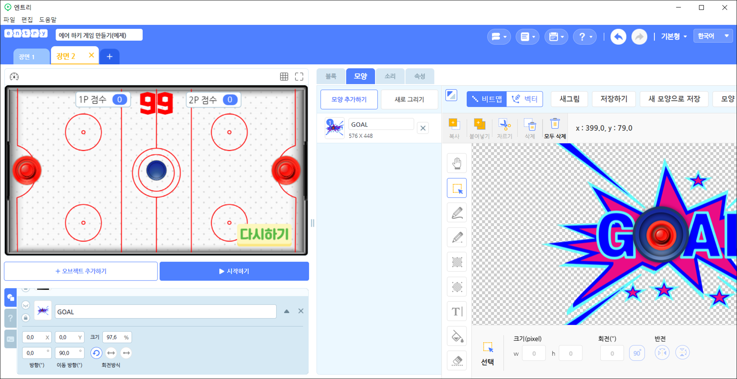Rotate the selection by 90 degrees
The image size is (737, 379).
click(x=637, y=353)
